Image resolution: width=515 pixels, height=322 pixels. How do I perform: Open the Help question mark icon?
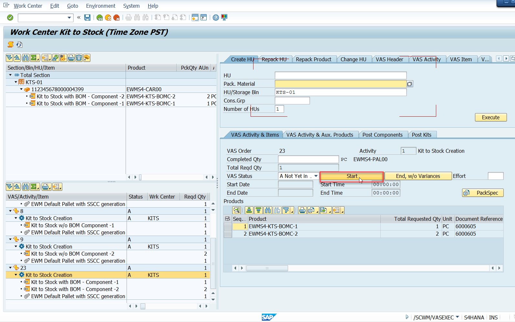(216, 17)
